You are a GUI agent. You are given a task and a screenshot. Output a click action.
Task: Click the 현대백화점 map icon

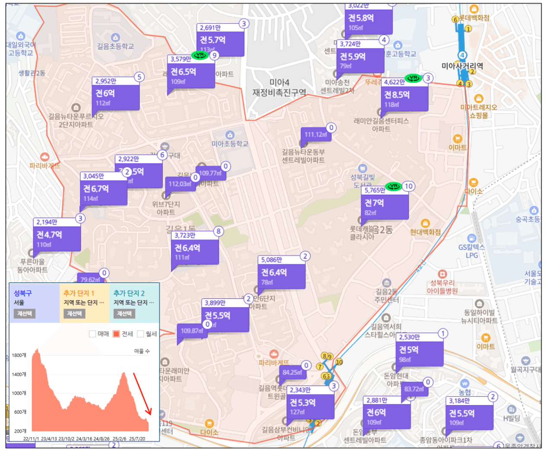coord(425,223)
